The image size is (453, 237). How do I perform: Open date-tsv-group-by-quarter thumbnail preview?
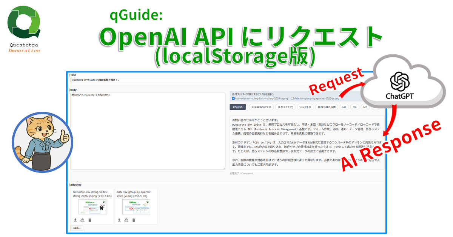coord(136,207)
